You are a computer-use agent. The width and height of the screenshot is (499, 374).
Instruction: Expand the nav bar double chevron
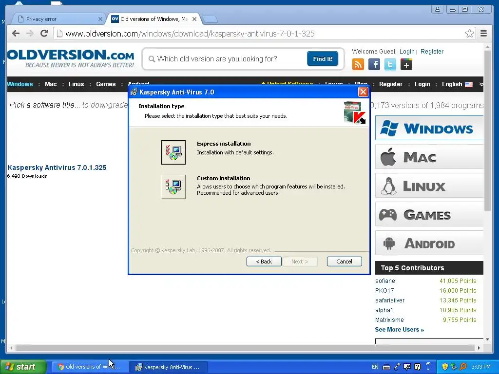coord(481,84)
